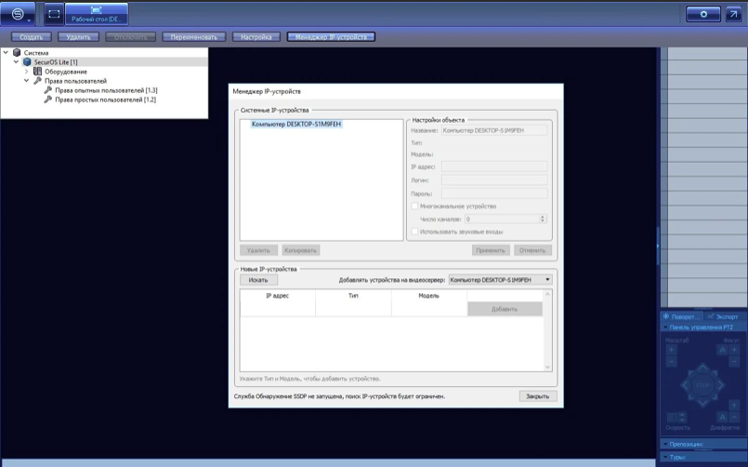Collapse the Система tree node

click(6, 52)
